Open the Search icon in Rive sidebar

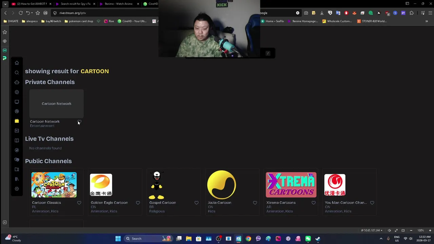[17, 73]
